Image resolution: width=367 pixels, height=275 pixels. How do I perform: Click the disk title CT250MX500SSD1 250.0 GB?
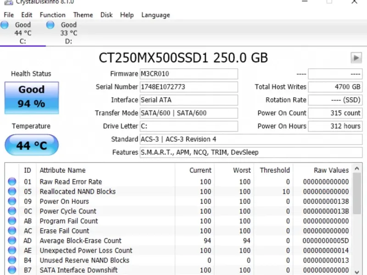click(x=183, y=58)
